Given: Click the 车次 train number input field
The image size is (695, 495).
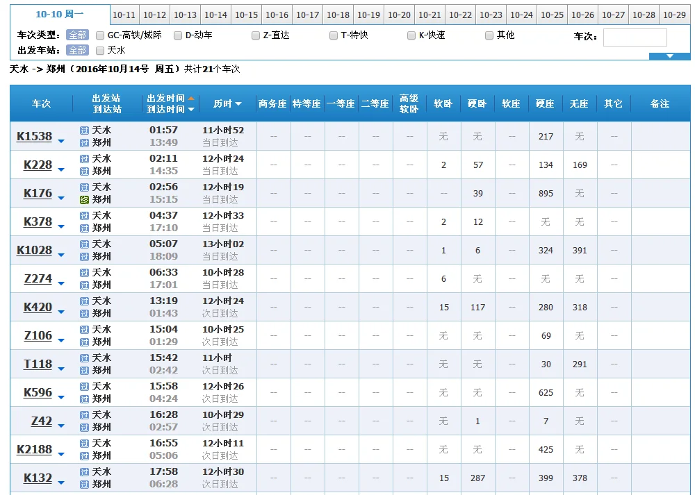Looking at the screenshot, I should pyautogui.click(x=635, y=37).
